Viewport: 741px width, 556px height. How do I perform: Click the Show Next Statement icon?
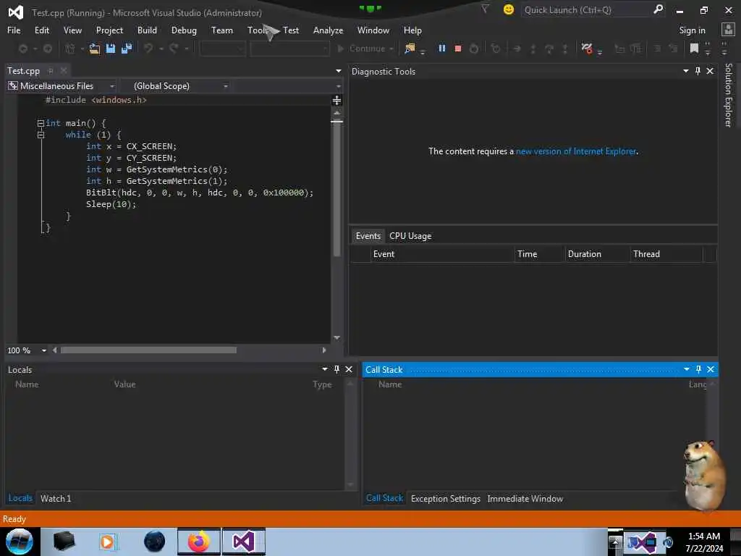(x=517, y=49)
